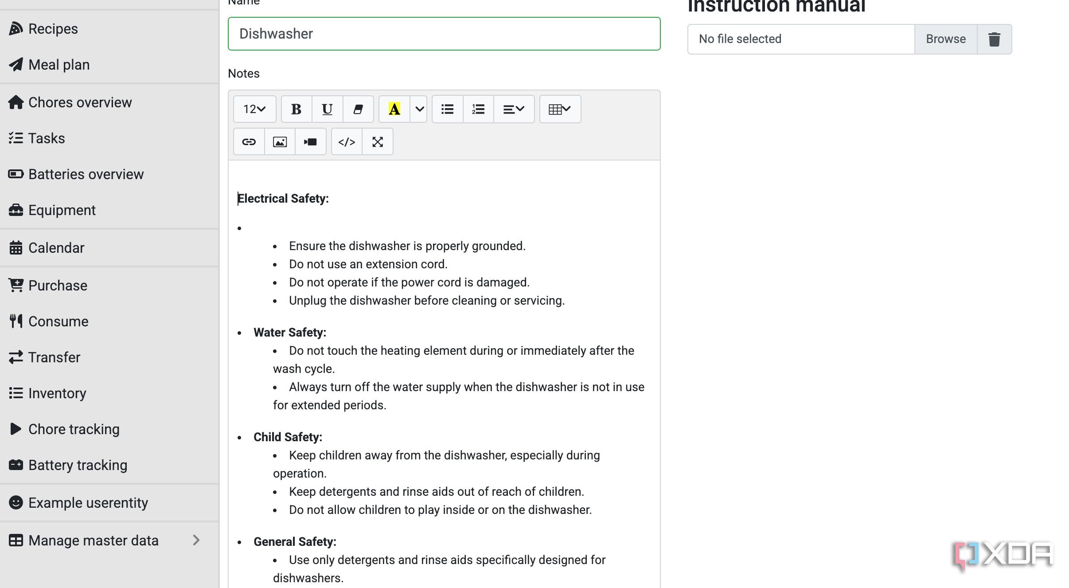Click the Example userentity smiley icon

click(16, 502)
